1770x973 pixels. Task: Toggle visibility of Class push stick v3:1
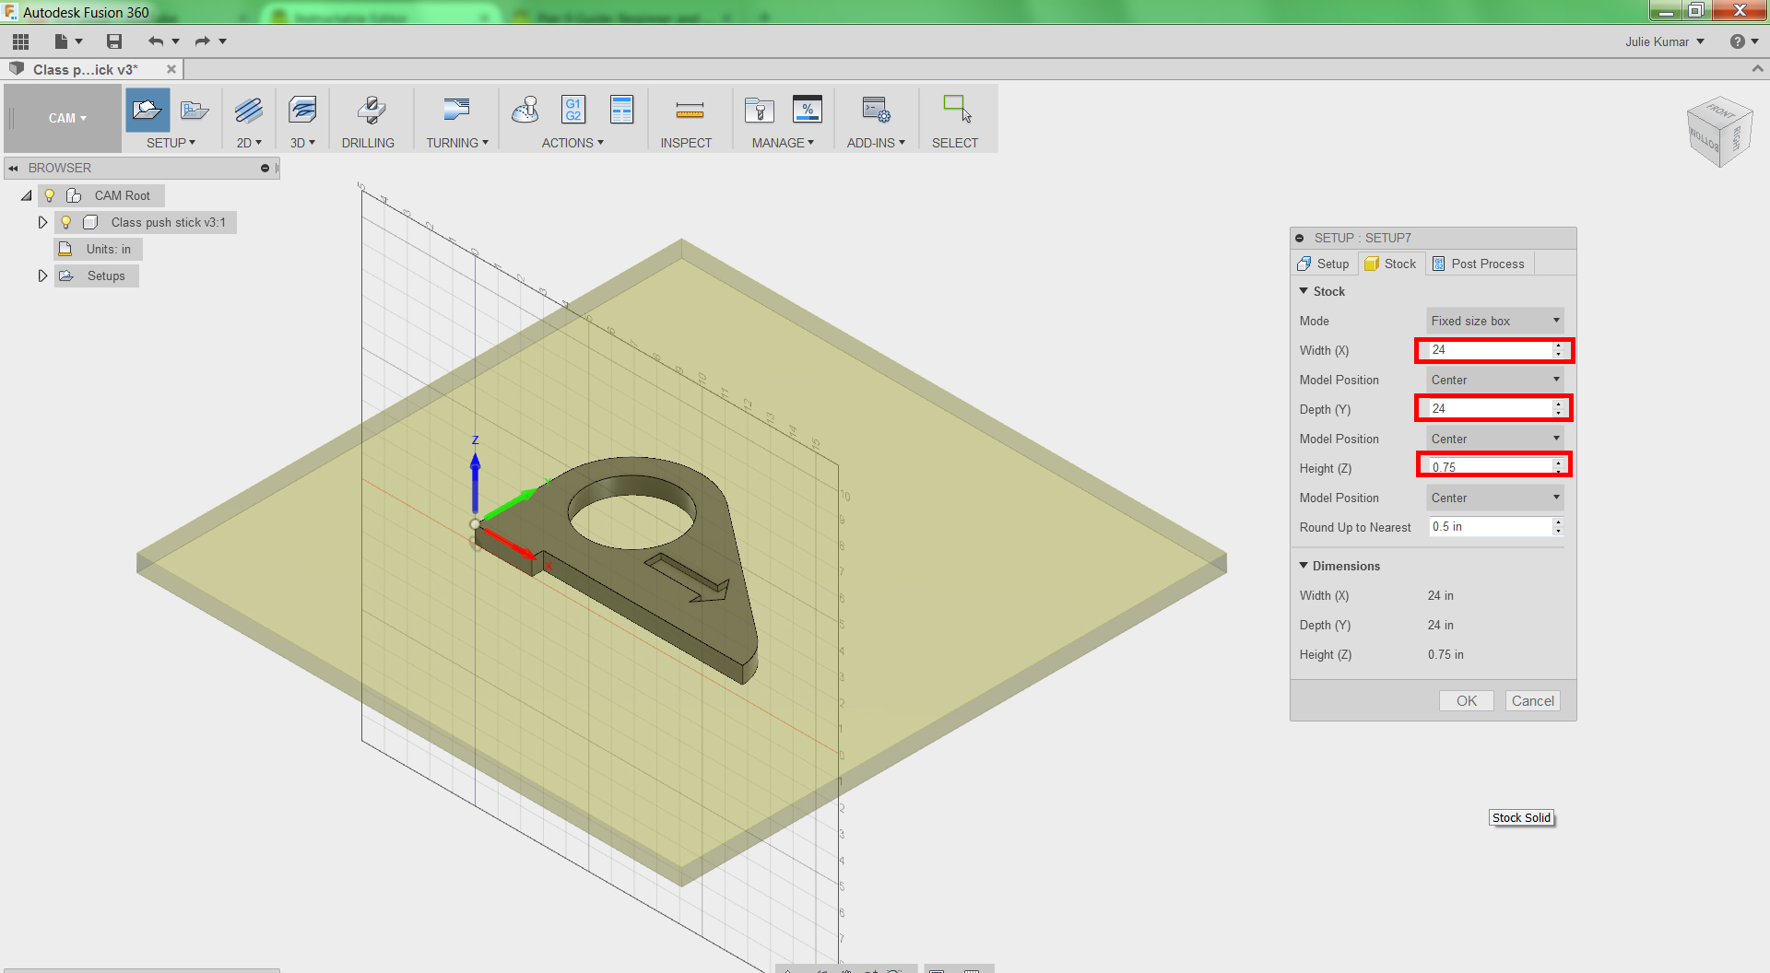click(65, 222)
